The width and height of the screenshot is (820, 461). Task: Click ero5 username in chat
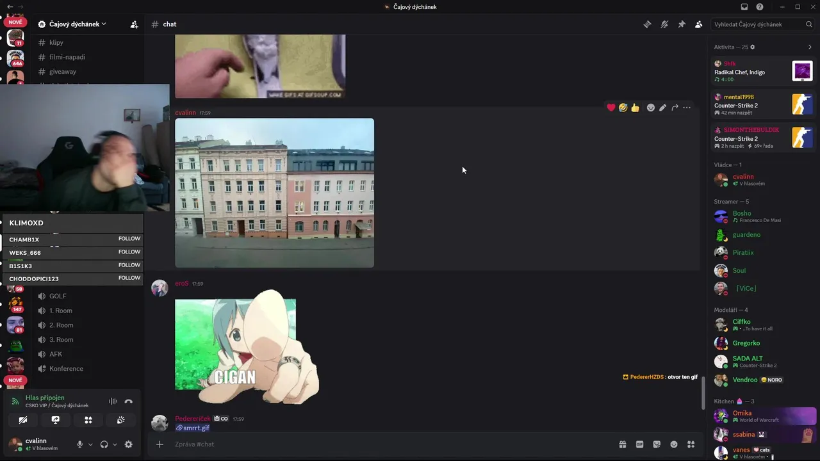pyautogui.click(x=182, y=284)
